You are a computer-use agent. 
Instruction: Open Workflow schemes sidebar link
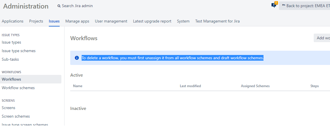18,88
